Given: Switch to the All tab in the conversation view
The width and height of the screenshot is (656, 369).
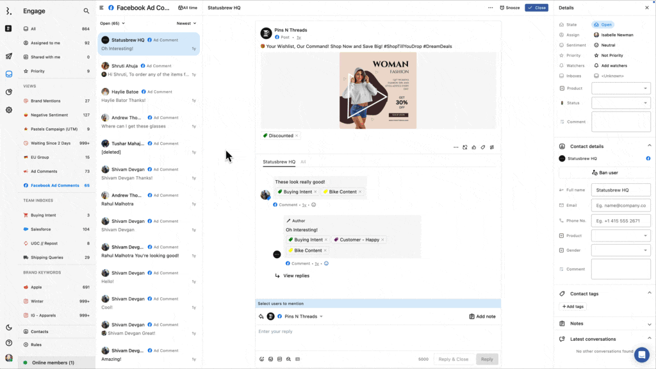Looking at the screenshot, I should [x=303, y=161].
